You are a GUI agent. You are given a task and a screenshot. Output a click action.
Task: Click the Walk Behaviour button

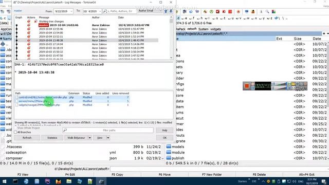tap(76, 138)
